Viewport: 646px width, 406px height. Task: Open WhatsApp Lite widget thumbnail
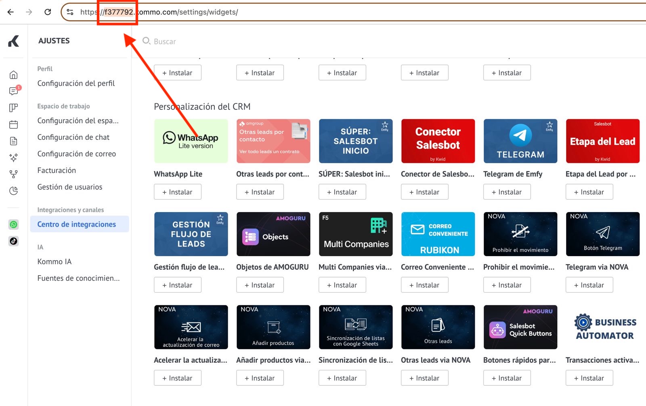pos(191,141)
